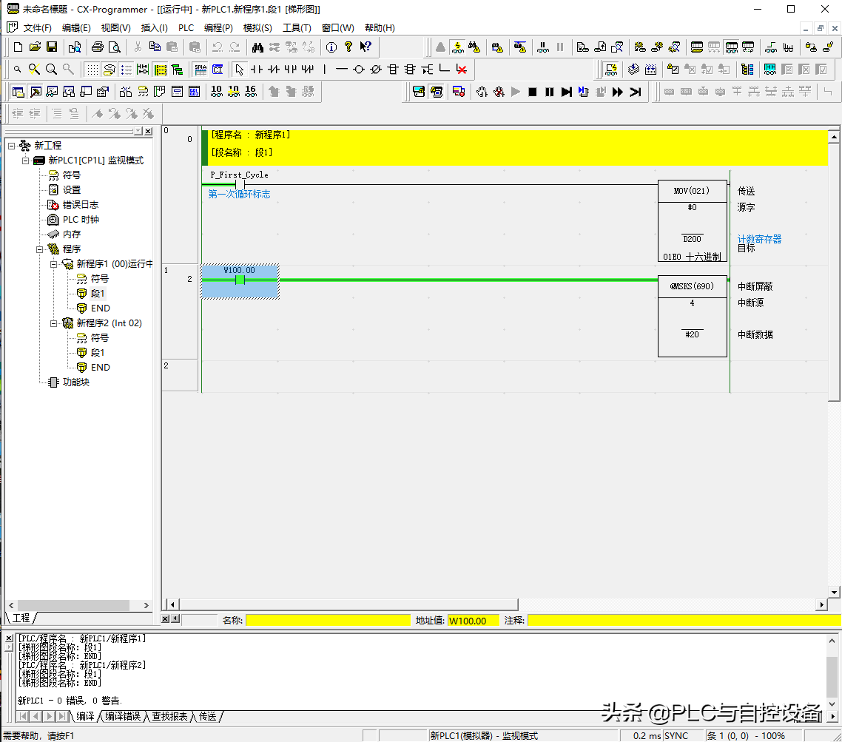Click the W100.00 contact in rung 1

coord(240,280)
